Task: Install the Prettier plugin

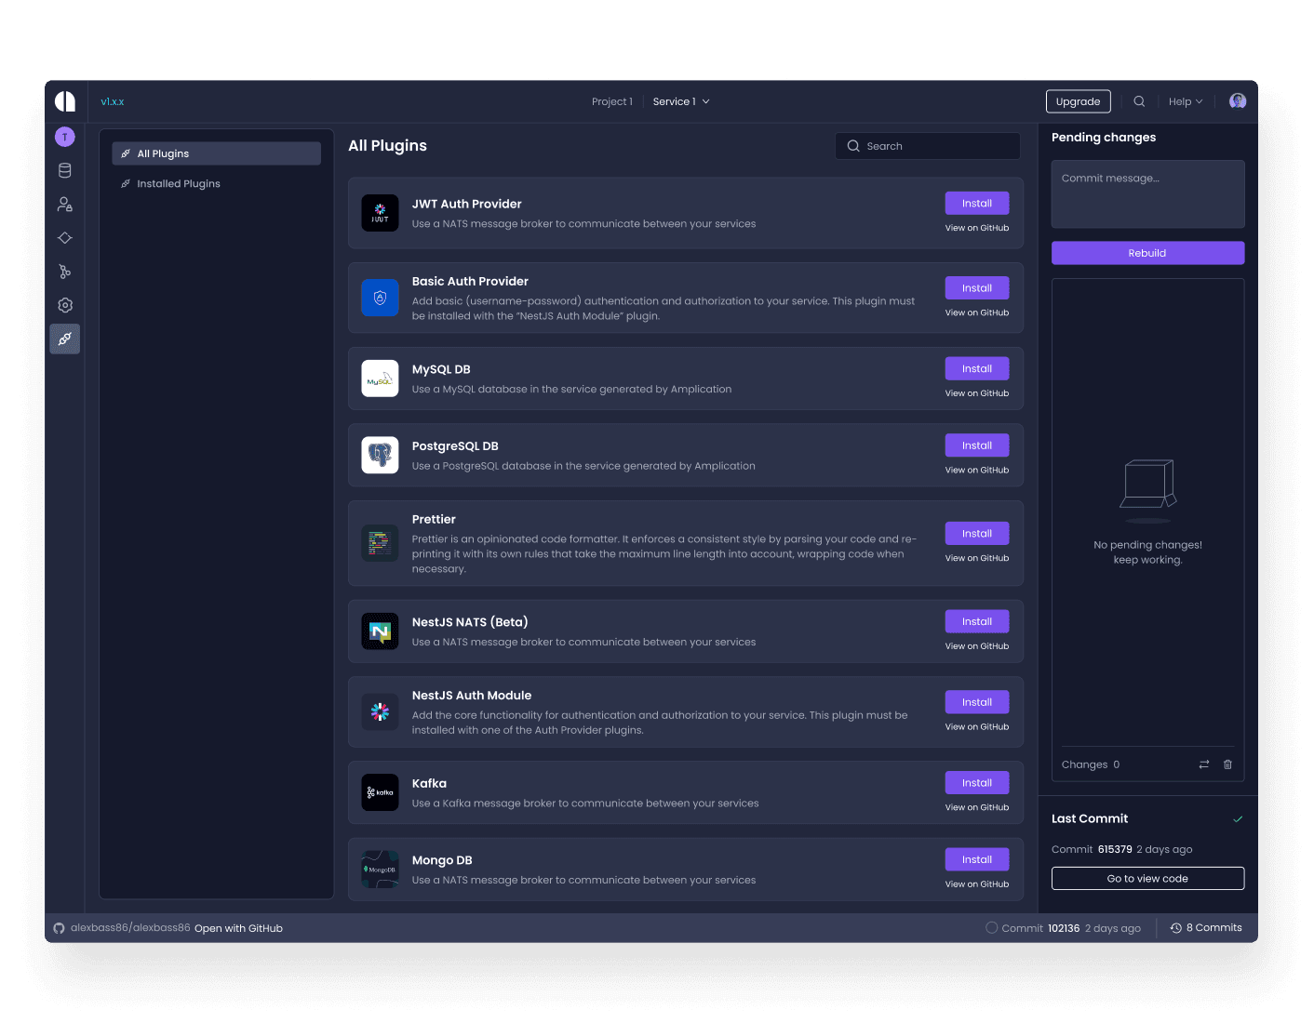Action: (x=977, y=534)
